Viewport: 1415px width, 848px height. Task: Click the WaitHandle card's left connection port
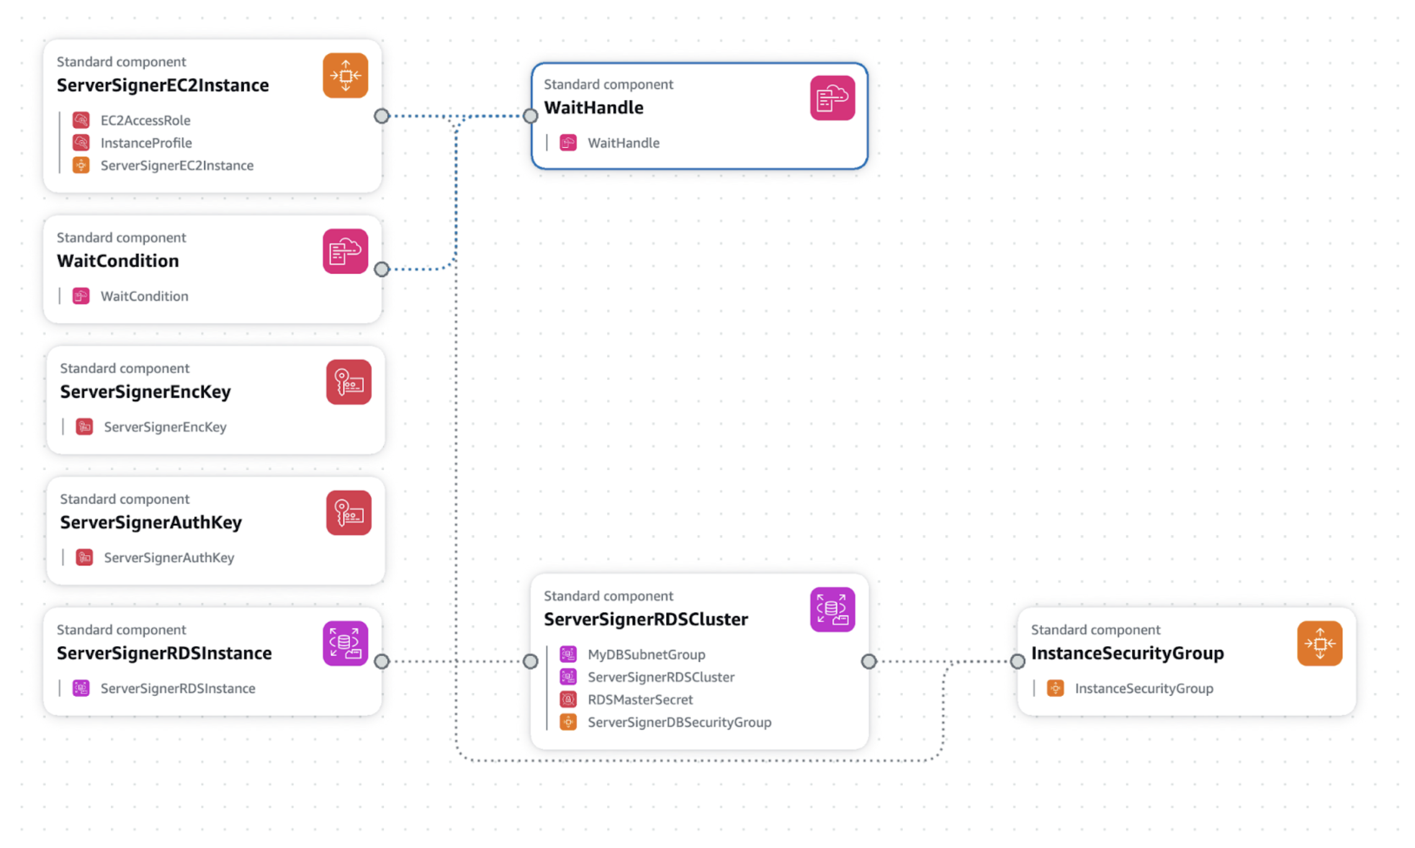pyautogui.click(x=531, y=116)
